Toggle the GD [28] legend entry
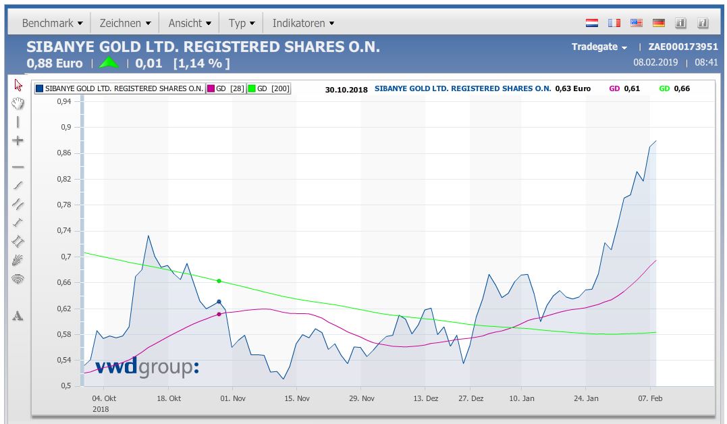The image size is (727, 424). click(226, 88)
